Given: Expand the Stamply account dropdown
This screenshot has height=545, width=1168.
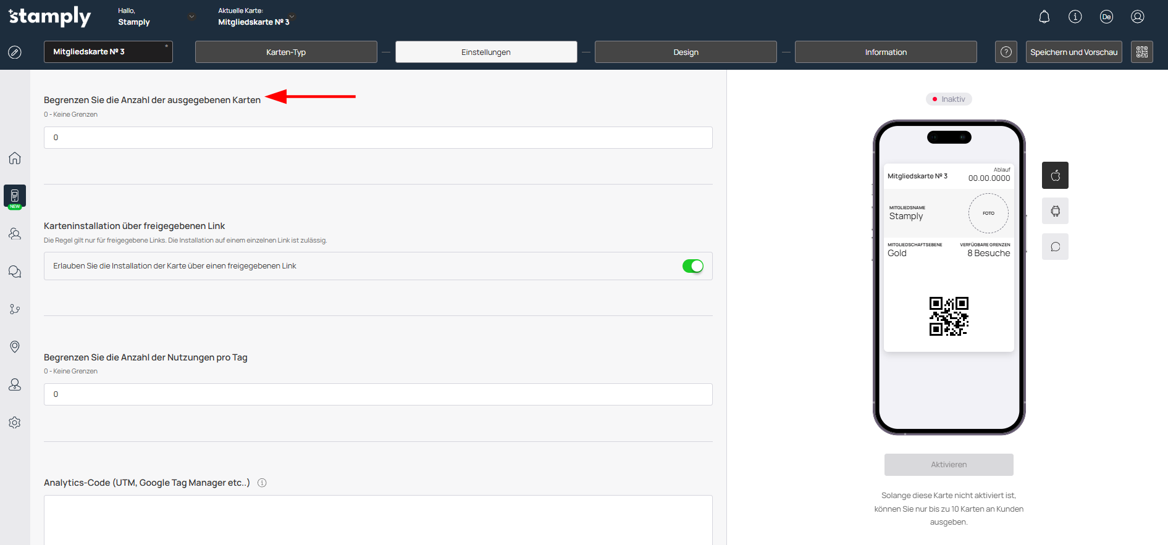Looking at the screenshot, I should (191, 17).
